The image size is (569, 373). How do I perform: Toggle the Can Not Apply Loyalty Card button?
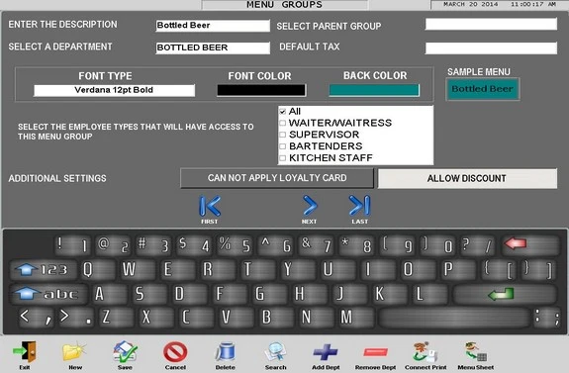pyautogui.click(x=277, y=178)
